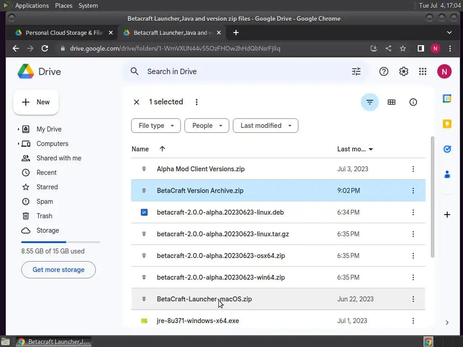The width and height of the screenshot is (463, 347).
Task: Install app icon in the address bar
Action: tap(374, 48)
